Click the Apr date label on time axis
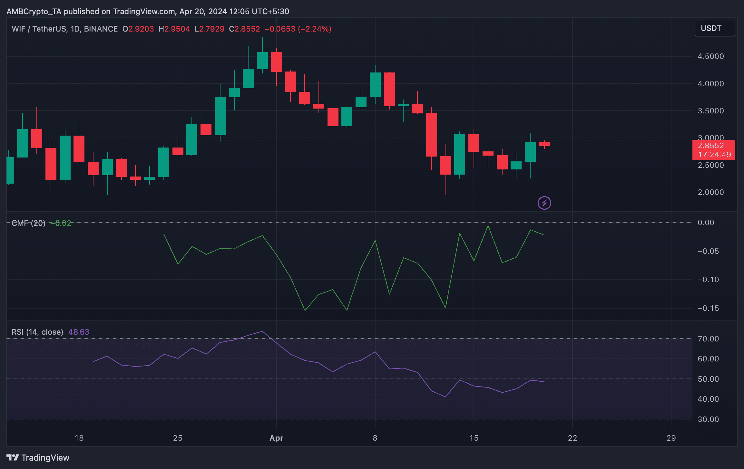 [276, 438]
